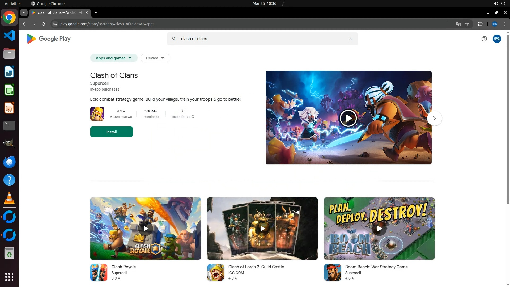The height and width of the screenshot is (287, 510).
Task: Open the Chrome tab search dropdown
Action: pyautogui.click(x=24, y=12)
